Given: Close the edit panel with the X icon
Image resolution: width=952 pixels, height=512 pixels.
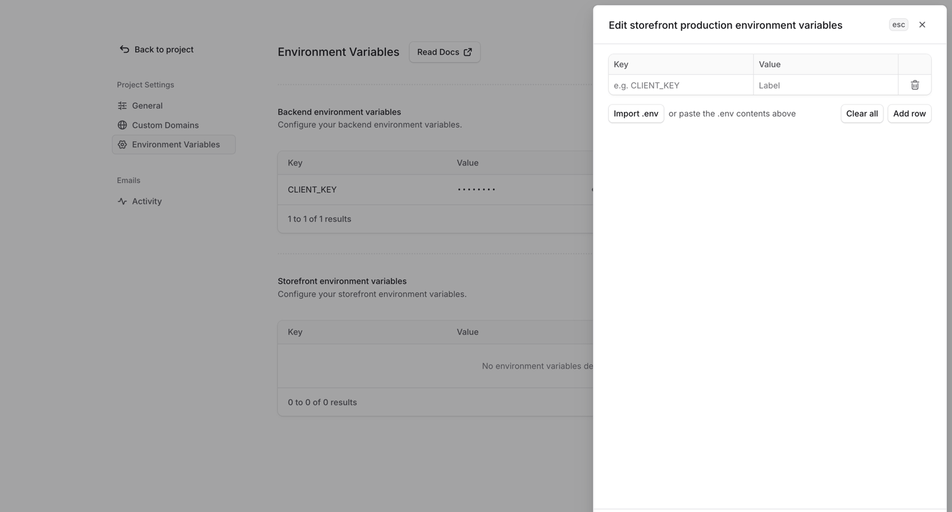Looking at the screenshot, I should pyautogui.click(x=922, y=25).
